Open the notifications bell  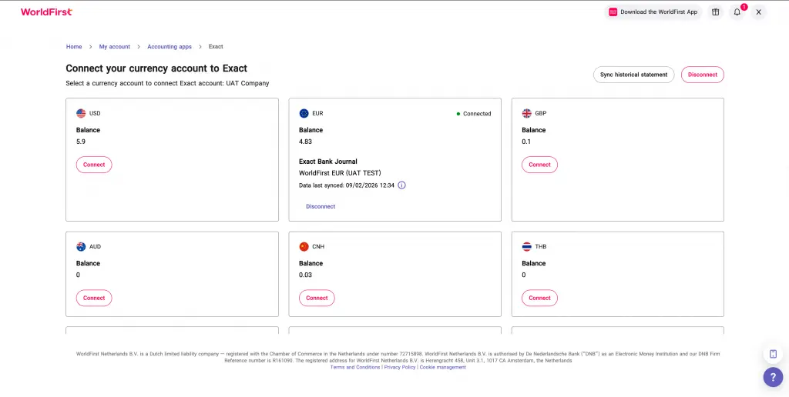click(x=737, y=12)
